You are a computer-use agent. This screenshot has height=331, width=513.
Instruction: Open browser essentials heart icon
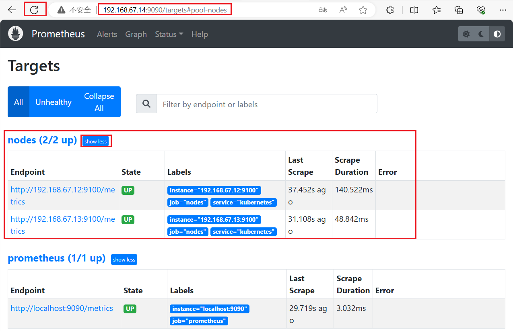tap(481, 10)
